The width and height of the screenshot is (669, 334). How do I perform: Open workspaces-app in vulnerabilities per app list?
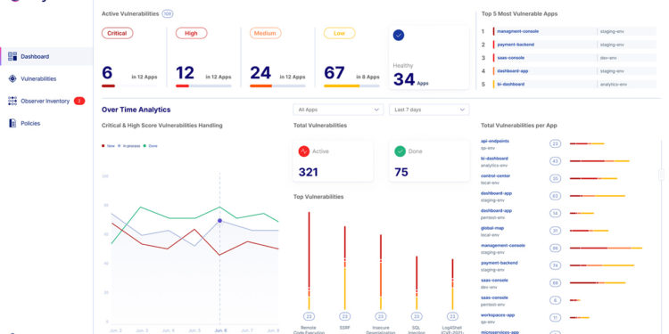(x=498, y=315)
